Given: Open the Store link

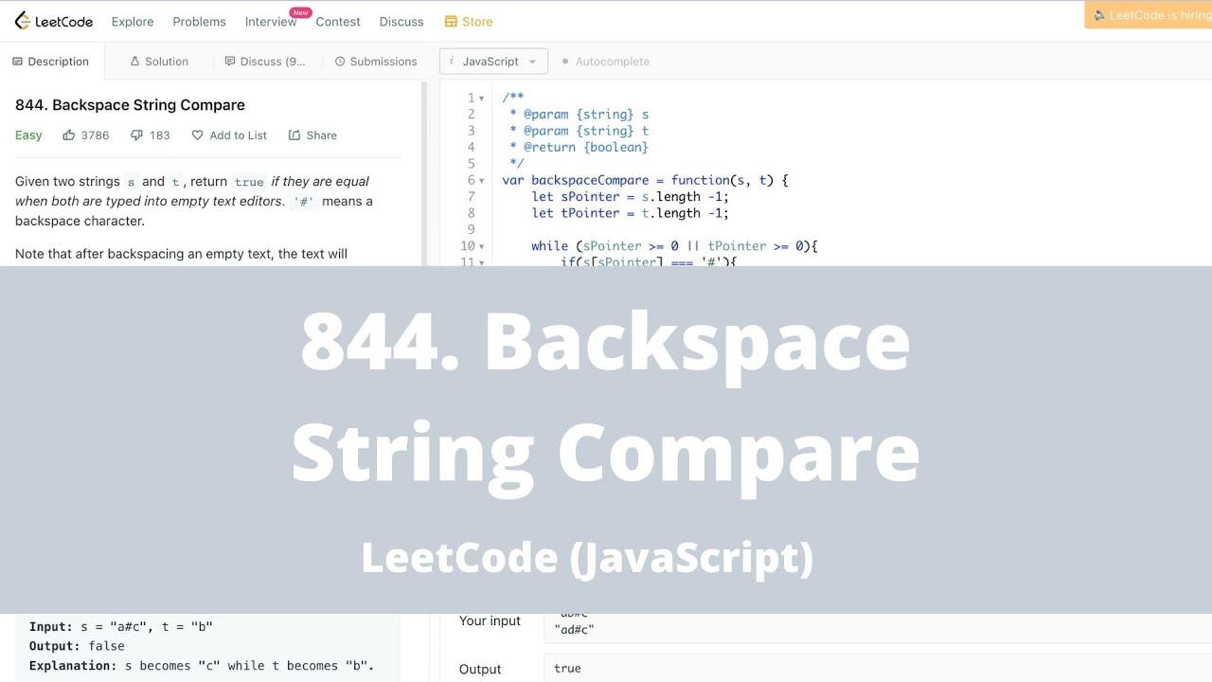Looking at the screenshot, I should tap(468, 21).
